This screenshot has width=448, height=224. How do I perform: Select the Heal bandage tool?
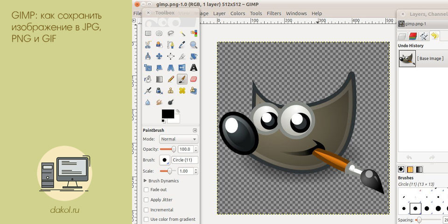tap(182, 91)
